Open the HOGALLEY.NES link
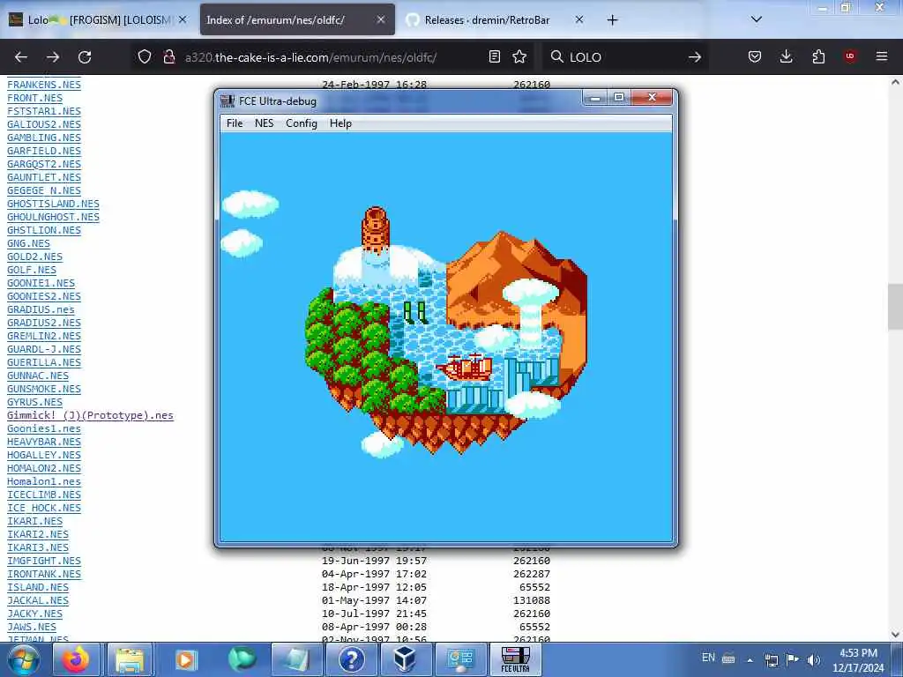This screenshot has width=903, height=677. (44, 455)
